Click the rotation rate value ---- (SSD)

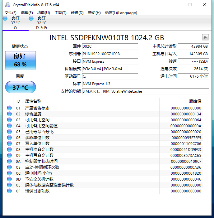coord(193,61)
